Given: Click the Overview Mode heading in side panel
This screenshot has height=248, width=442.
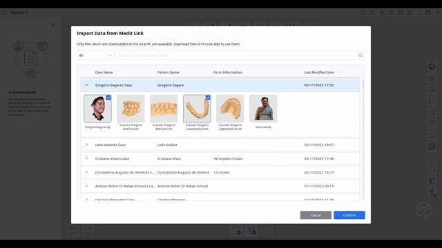Looking at the screenshot, I should (x=22, y=92).
